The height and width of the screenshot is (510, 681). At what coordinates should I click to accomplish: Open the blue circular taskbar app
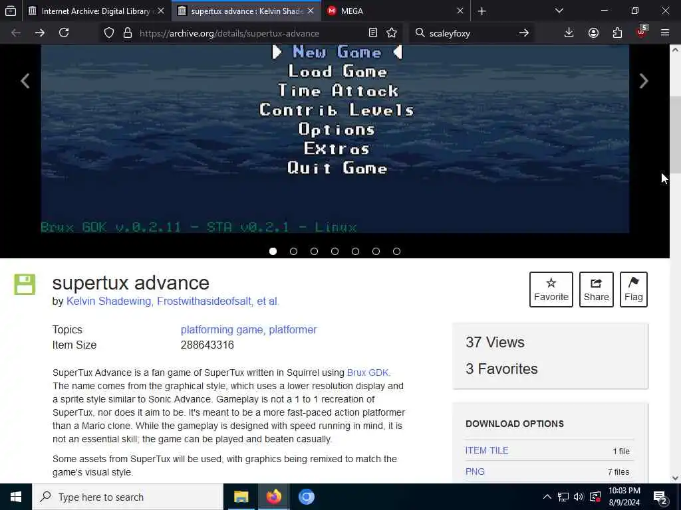[x=306, y=497]
